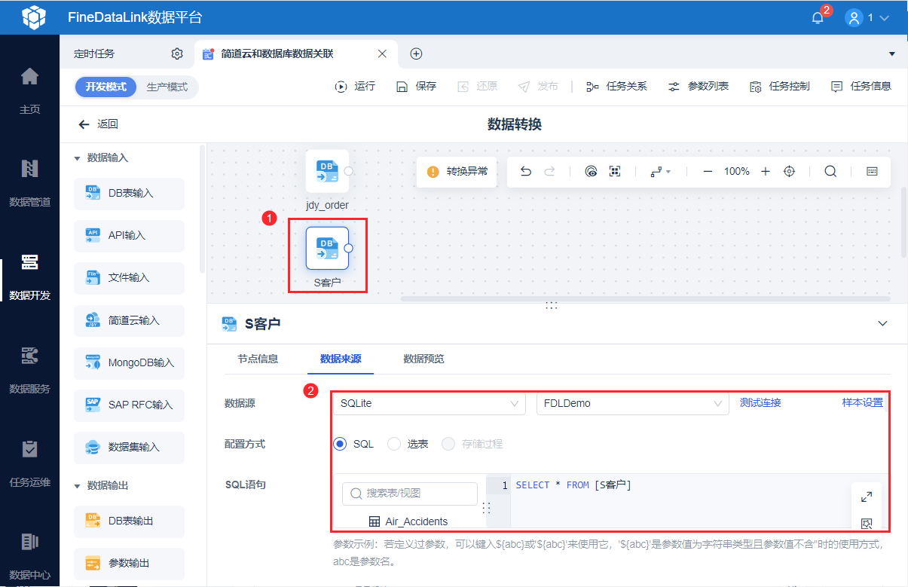Search nodes with magnifier icon

[830, 172]
